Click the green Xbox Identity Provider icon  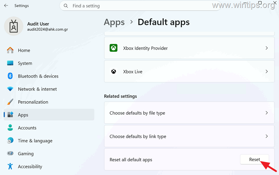[x=114, y=48]
